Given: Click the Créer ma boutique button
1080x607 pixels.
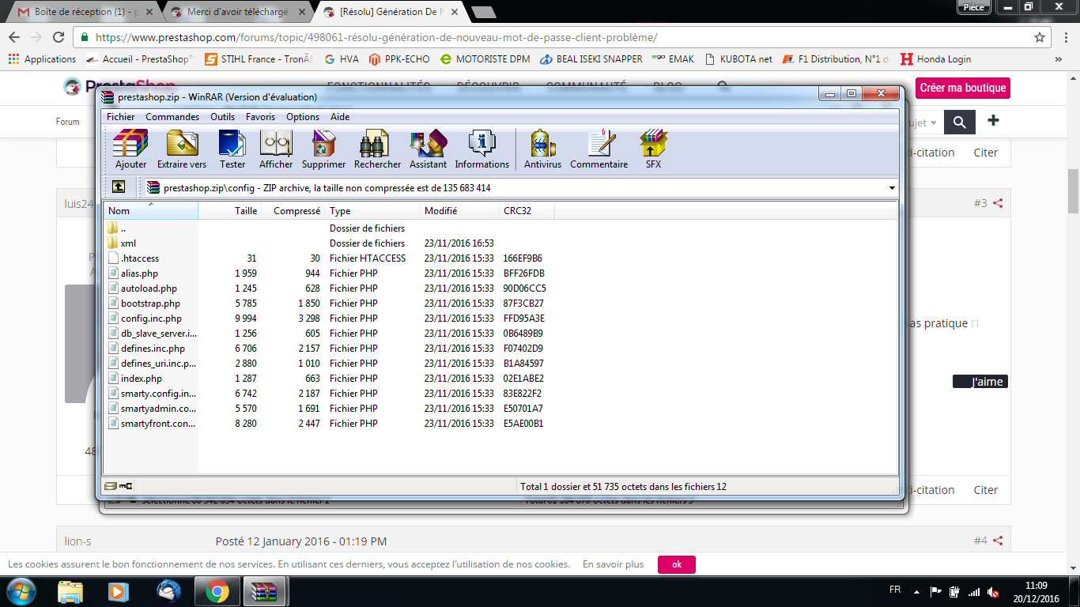Looking at the screenshot, I should 963,88.
